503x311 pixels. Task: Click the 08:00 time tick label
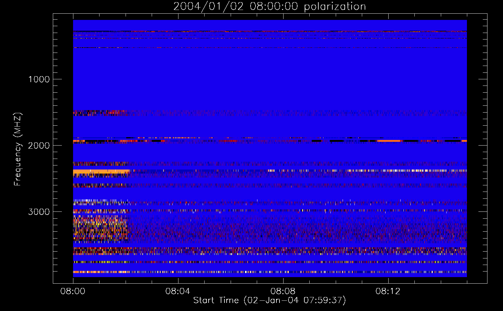[73, 291]
